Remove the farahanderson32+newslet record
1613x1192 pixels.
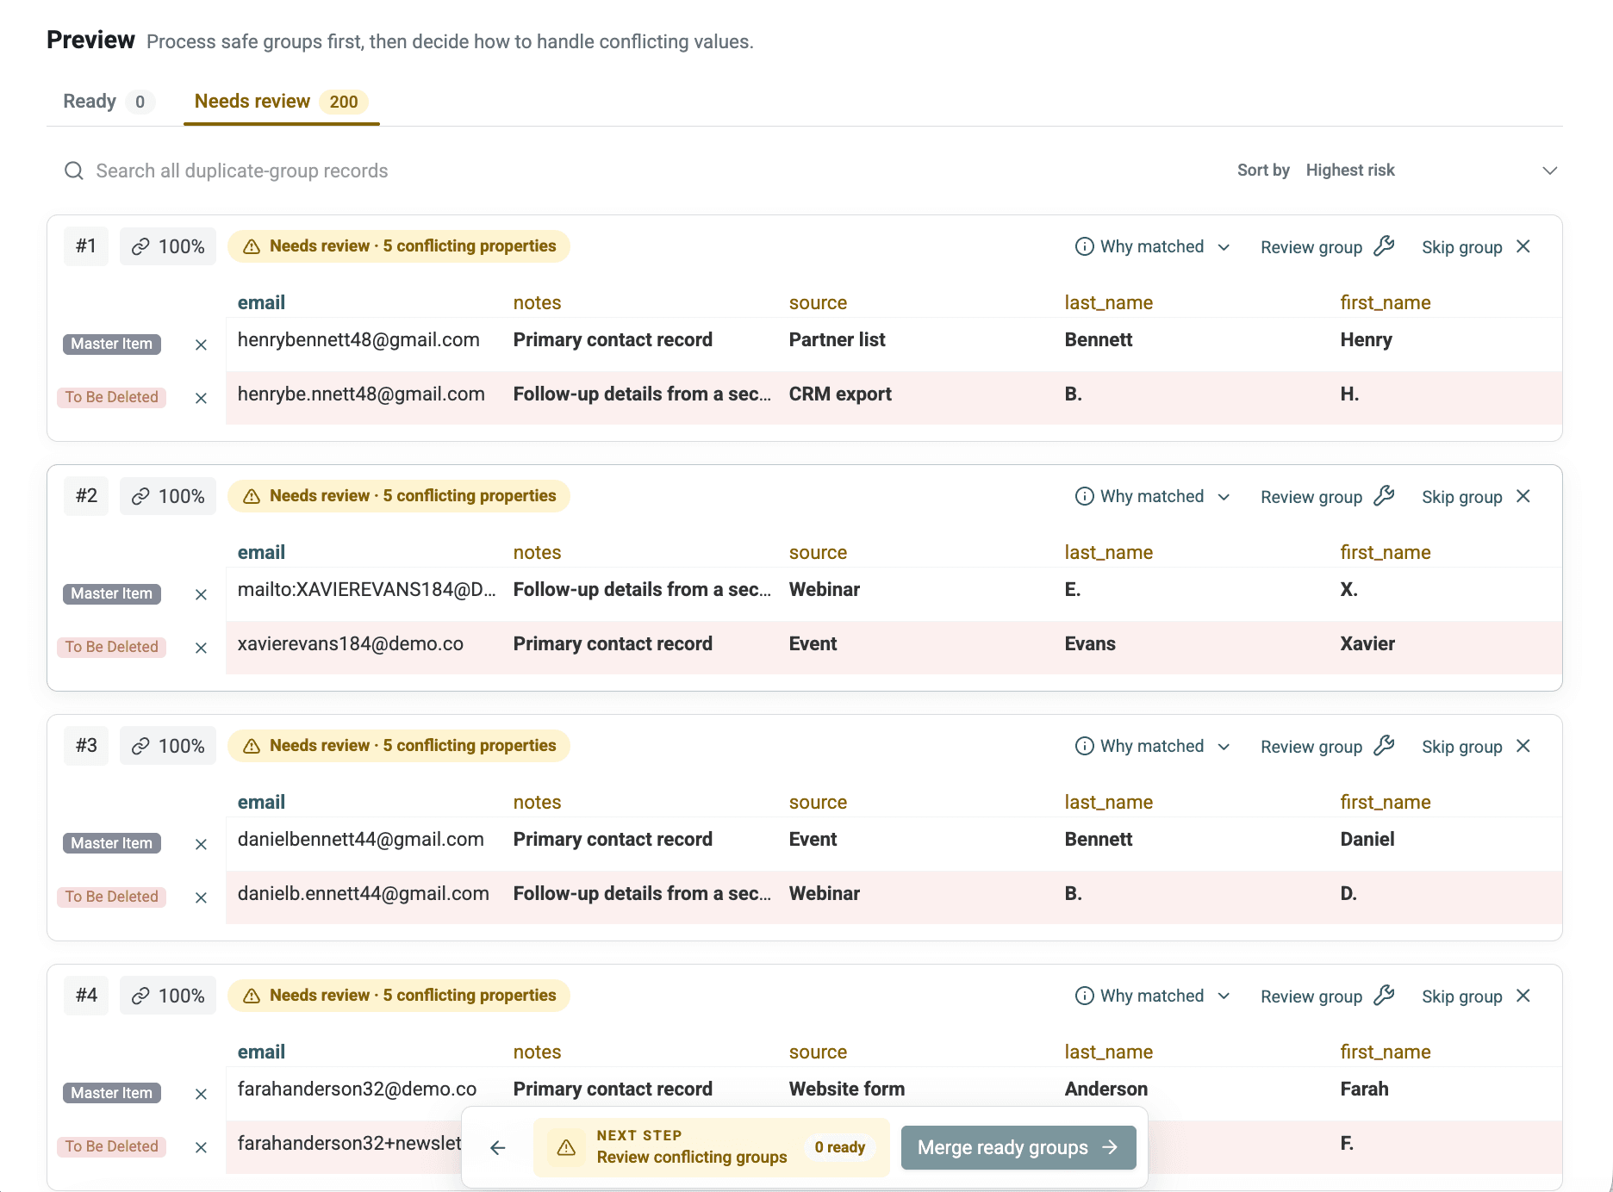[201, 1147]
